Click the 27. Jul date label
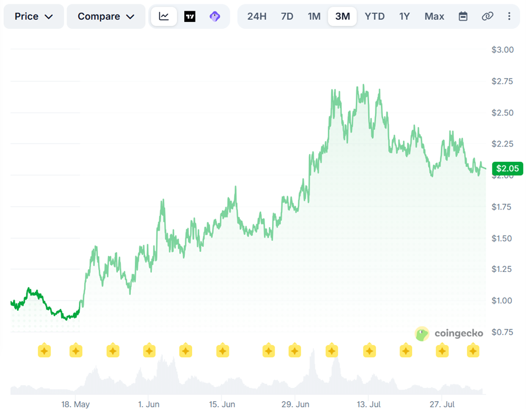Image resolution: width=526 pixels, height=409 pixels. pyautogui.click(x=442, y=405)
